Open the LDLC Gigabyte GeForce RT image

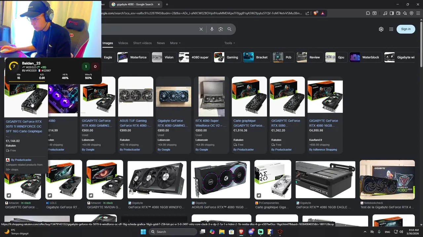coord(63,179)
